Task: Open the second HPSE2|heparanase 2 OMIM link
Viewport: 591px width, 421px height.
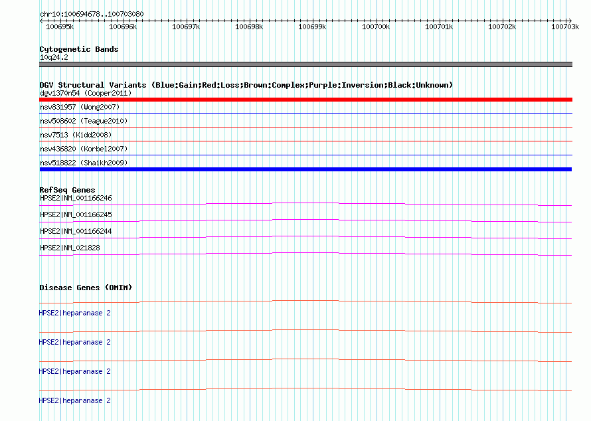Action: tap(74, 342)
